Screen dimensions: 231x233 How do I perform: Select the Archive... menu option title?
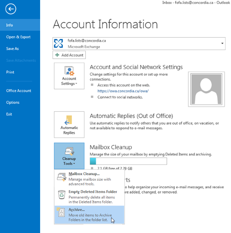[77, 210]
